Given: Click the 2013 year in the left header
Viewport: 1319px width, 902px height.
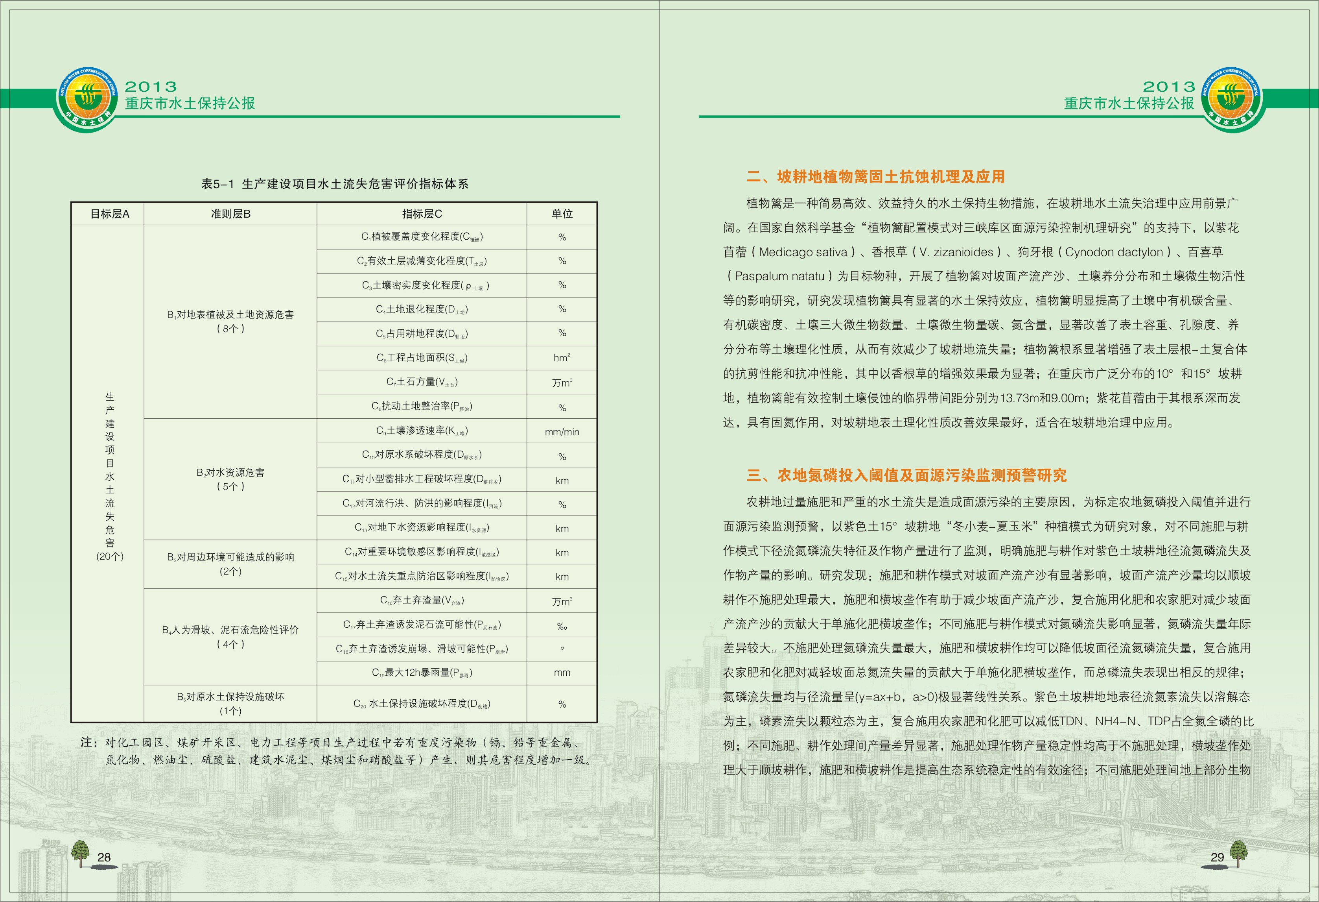Looking at the screenshot, I should point(151,86).
